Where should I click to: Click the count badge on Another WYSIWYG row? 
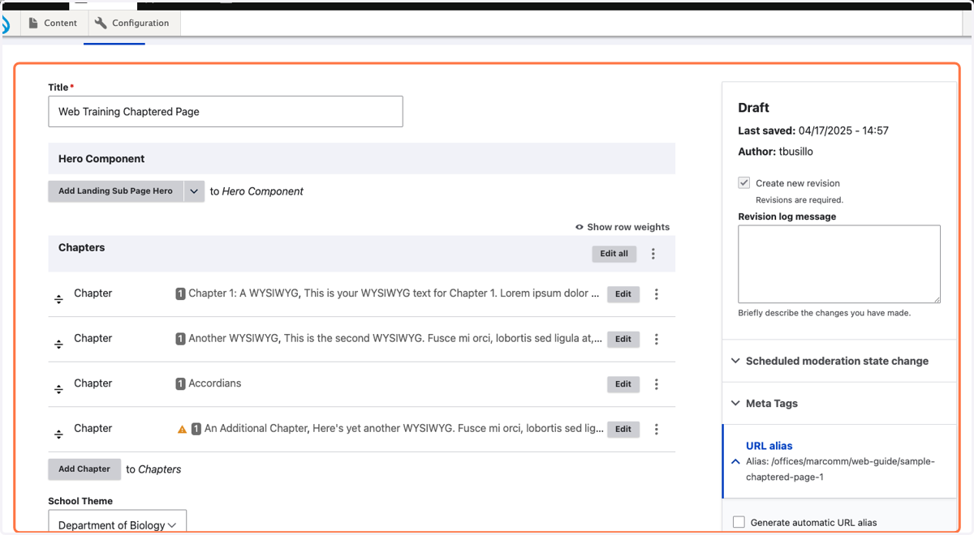click(180, 339)
